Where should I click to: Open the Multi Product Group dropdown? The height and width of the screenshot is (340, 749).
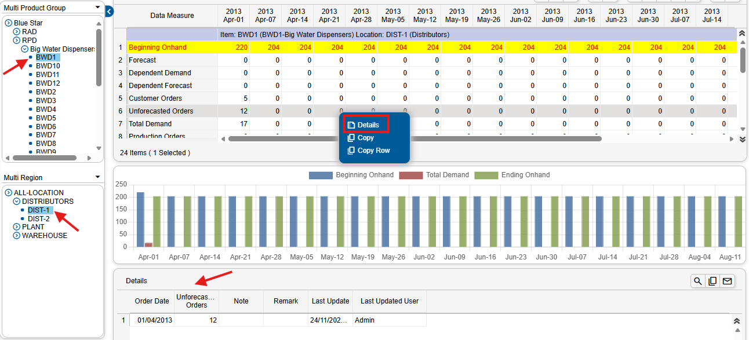click(x=98, y=8)
